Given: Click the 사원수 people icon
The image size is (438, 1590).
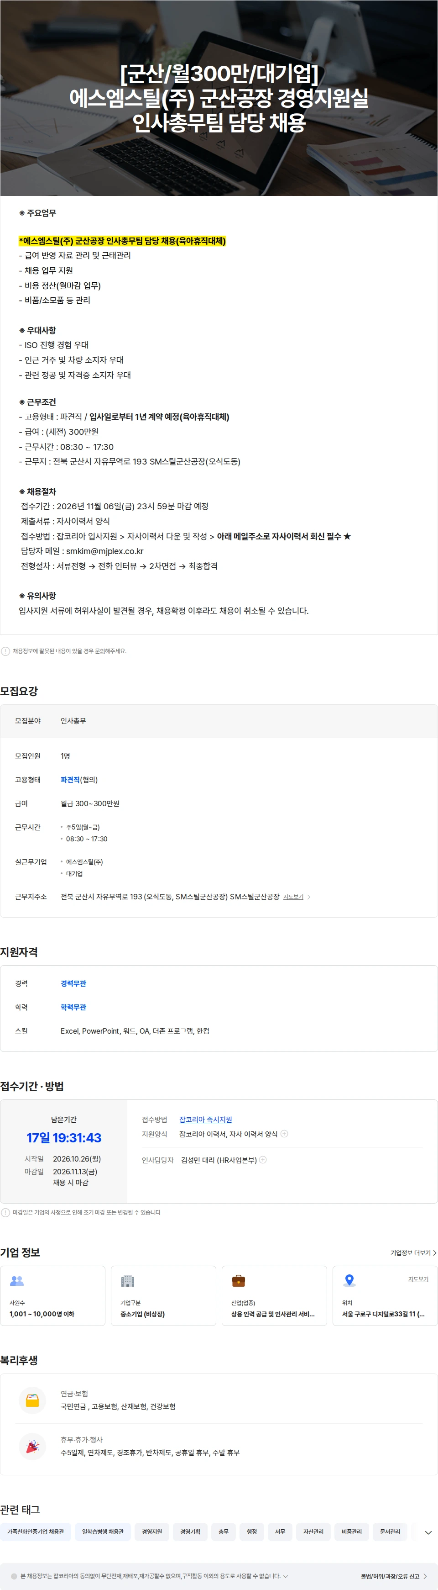Looking at the screenshot, I should (x=17, y=1281).
